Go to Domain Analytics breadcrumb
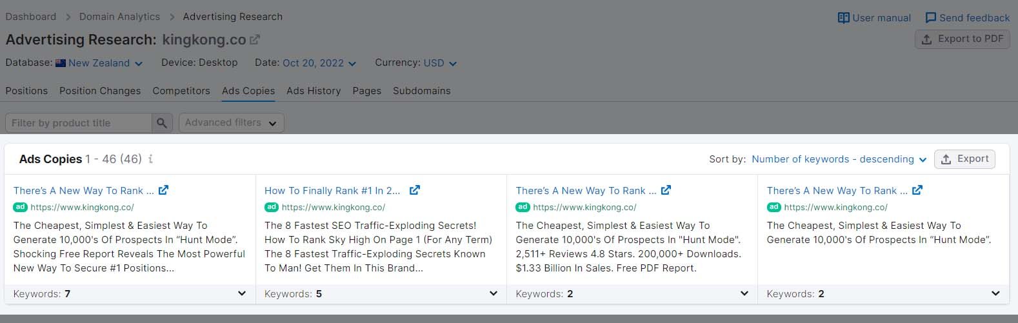 [119, 17]
